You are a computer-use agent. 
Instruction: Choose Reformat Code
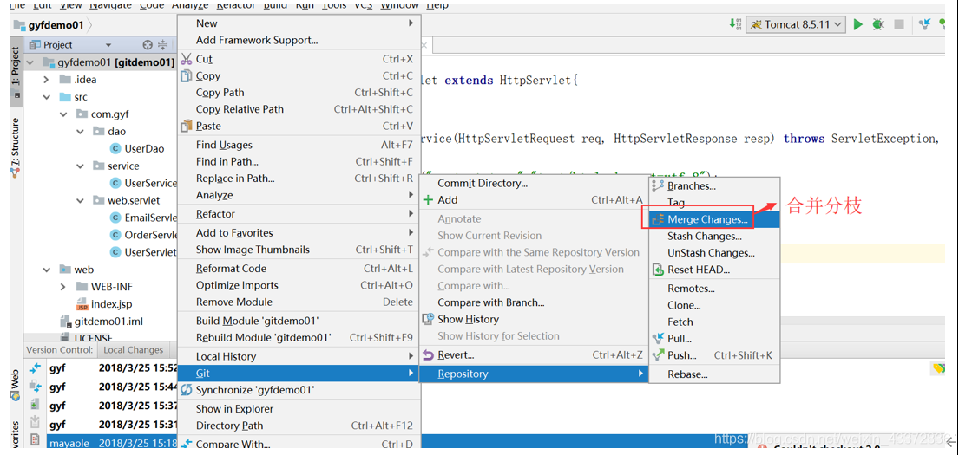[x=298, y=268]
